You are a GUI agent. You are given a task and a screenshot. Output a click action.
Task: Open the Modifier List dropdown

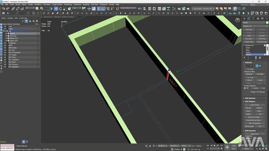(x=255, y=26)
